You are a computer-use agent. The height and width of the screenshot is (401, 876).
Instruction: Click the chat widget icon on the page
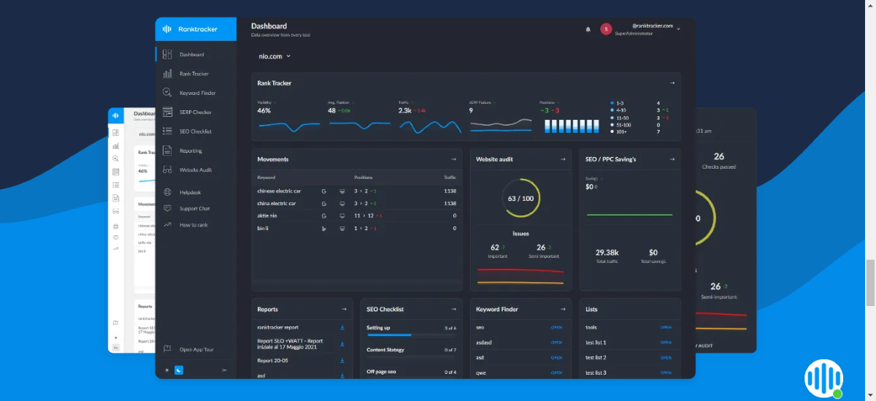pos(823,378)
